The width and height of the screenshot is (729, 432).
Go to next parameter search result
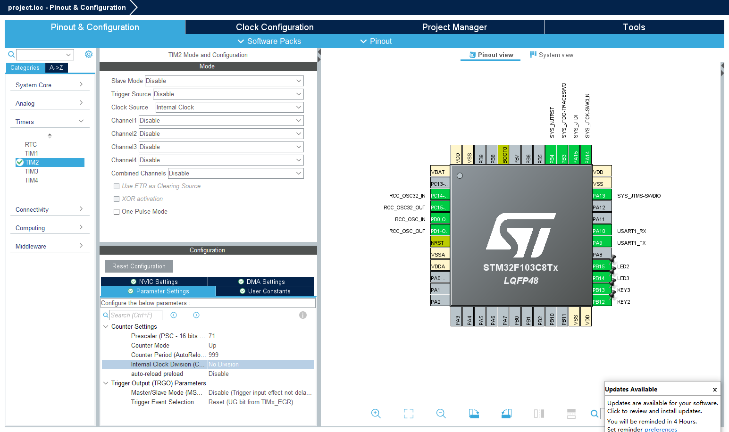tap(196, 315)
